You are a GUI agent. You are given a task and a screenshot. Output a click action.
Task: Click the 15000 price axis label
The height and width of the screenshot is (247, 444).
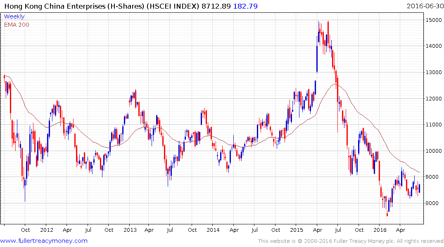(434, 20)
